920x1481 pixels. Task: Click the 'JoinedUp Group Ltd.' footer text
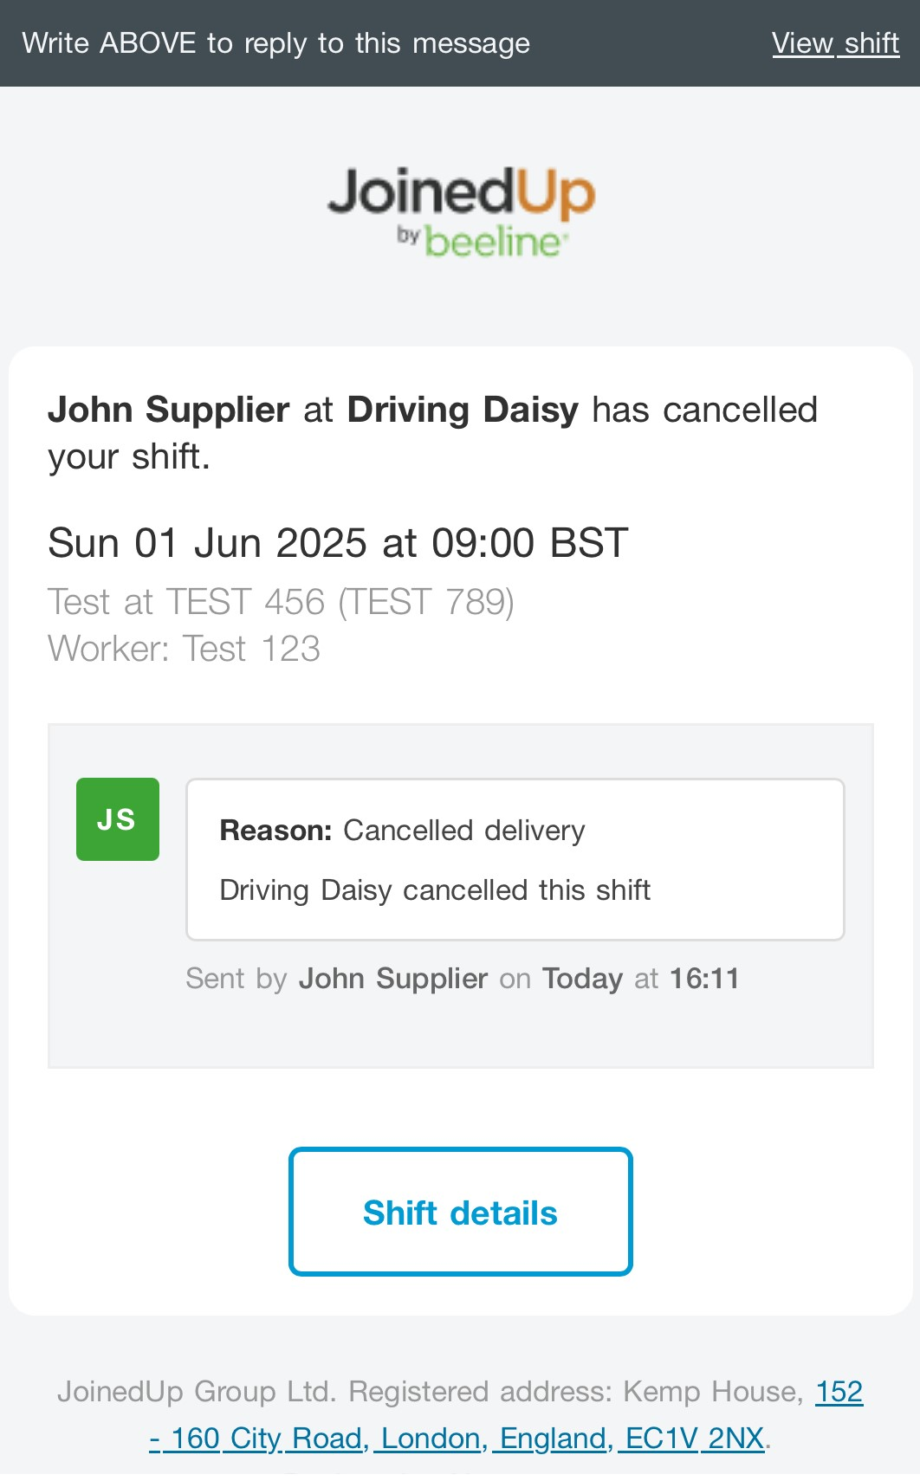pyautogui.click(x=196, y=1391)
